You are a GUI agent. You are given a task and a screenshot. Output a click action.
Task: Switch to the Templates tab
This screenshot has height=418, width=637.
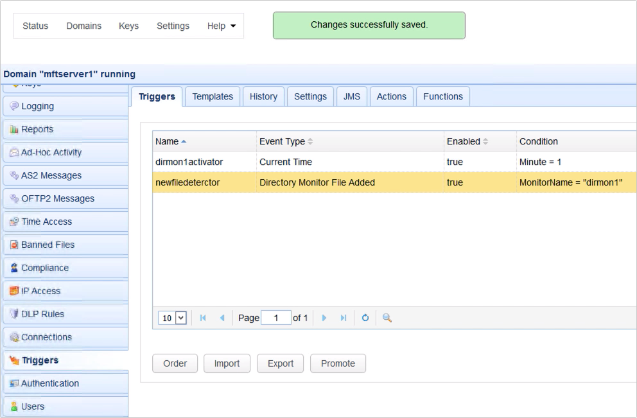point(213,96)
